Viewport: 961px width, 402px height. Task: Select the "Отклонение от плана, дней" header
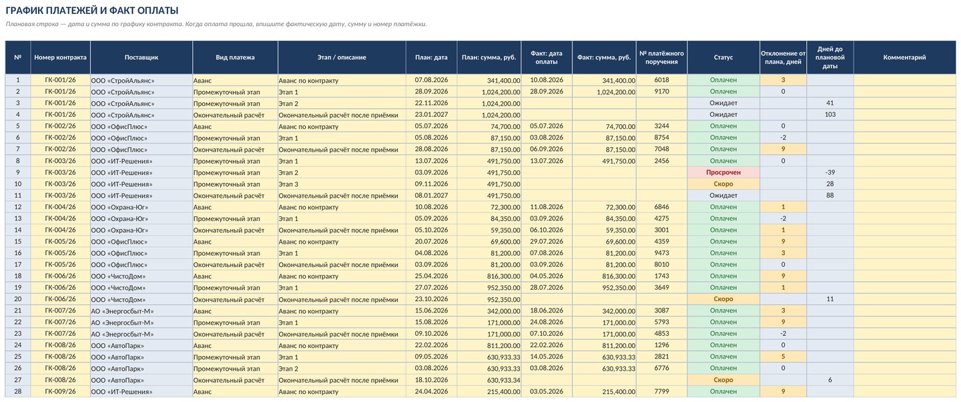pyautogui.click(x=783, y=57)
